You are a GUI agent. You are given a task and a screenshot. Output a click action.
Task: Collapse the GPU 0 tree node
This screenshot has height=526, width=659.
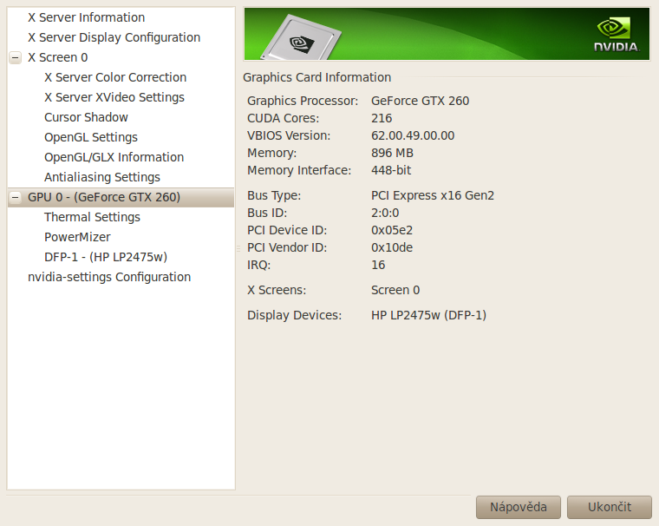pyautogui.click(x=15, y=197)
